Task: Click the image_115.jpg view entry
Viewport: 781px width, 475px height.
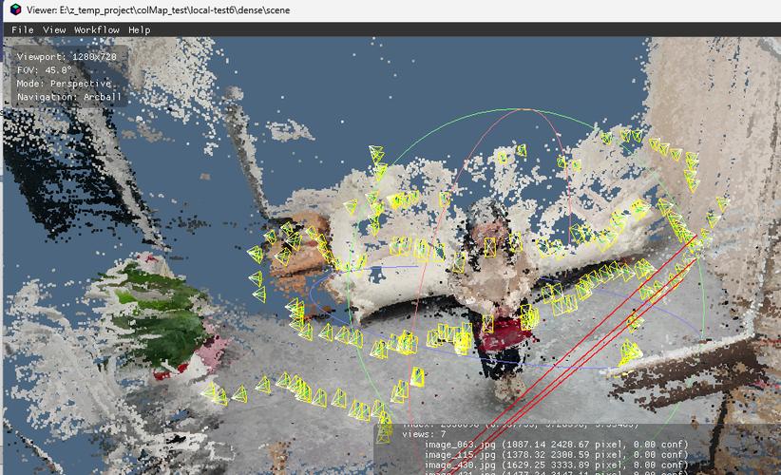Action: (556, 455)
